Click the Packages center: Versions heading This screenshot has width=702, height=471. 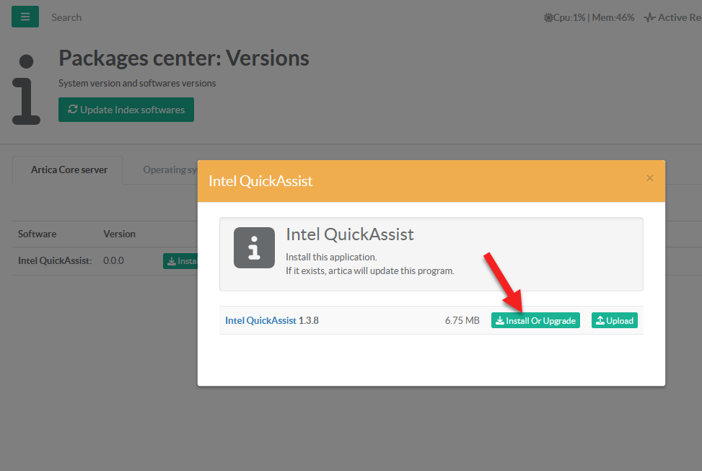[x=183, y=58]
